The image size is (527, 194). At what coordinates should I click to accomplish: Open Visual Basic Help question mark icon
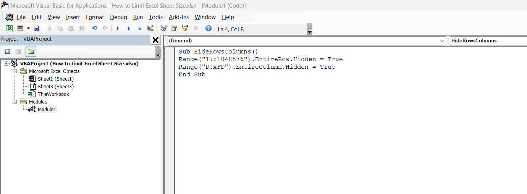click(209, 29)
